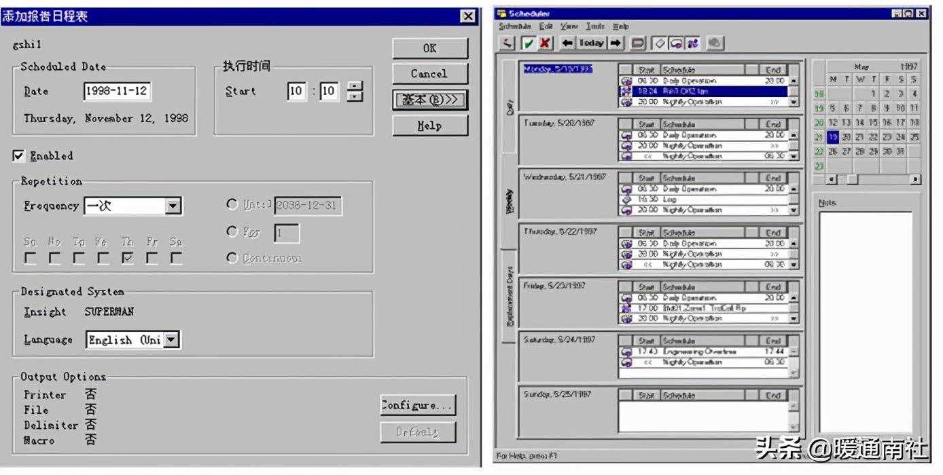Click the first toolbar icon left of checkmark

(508, 43)
